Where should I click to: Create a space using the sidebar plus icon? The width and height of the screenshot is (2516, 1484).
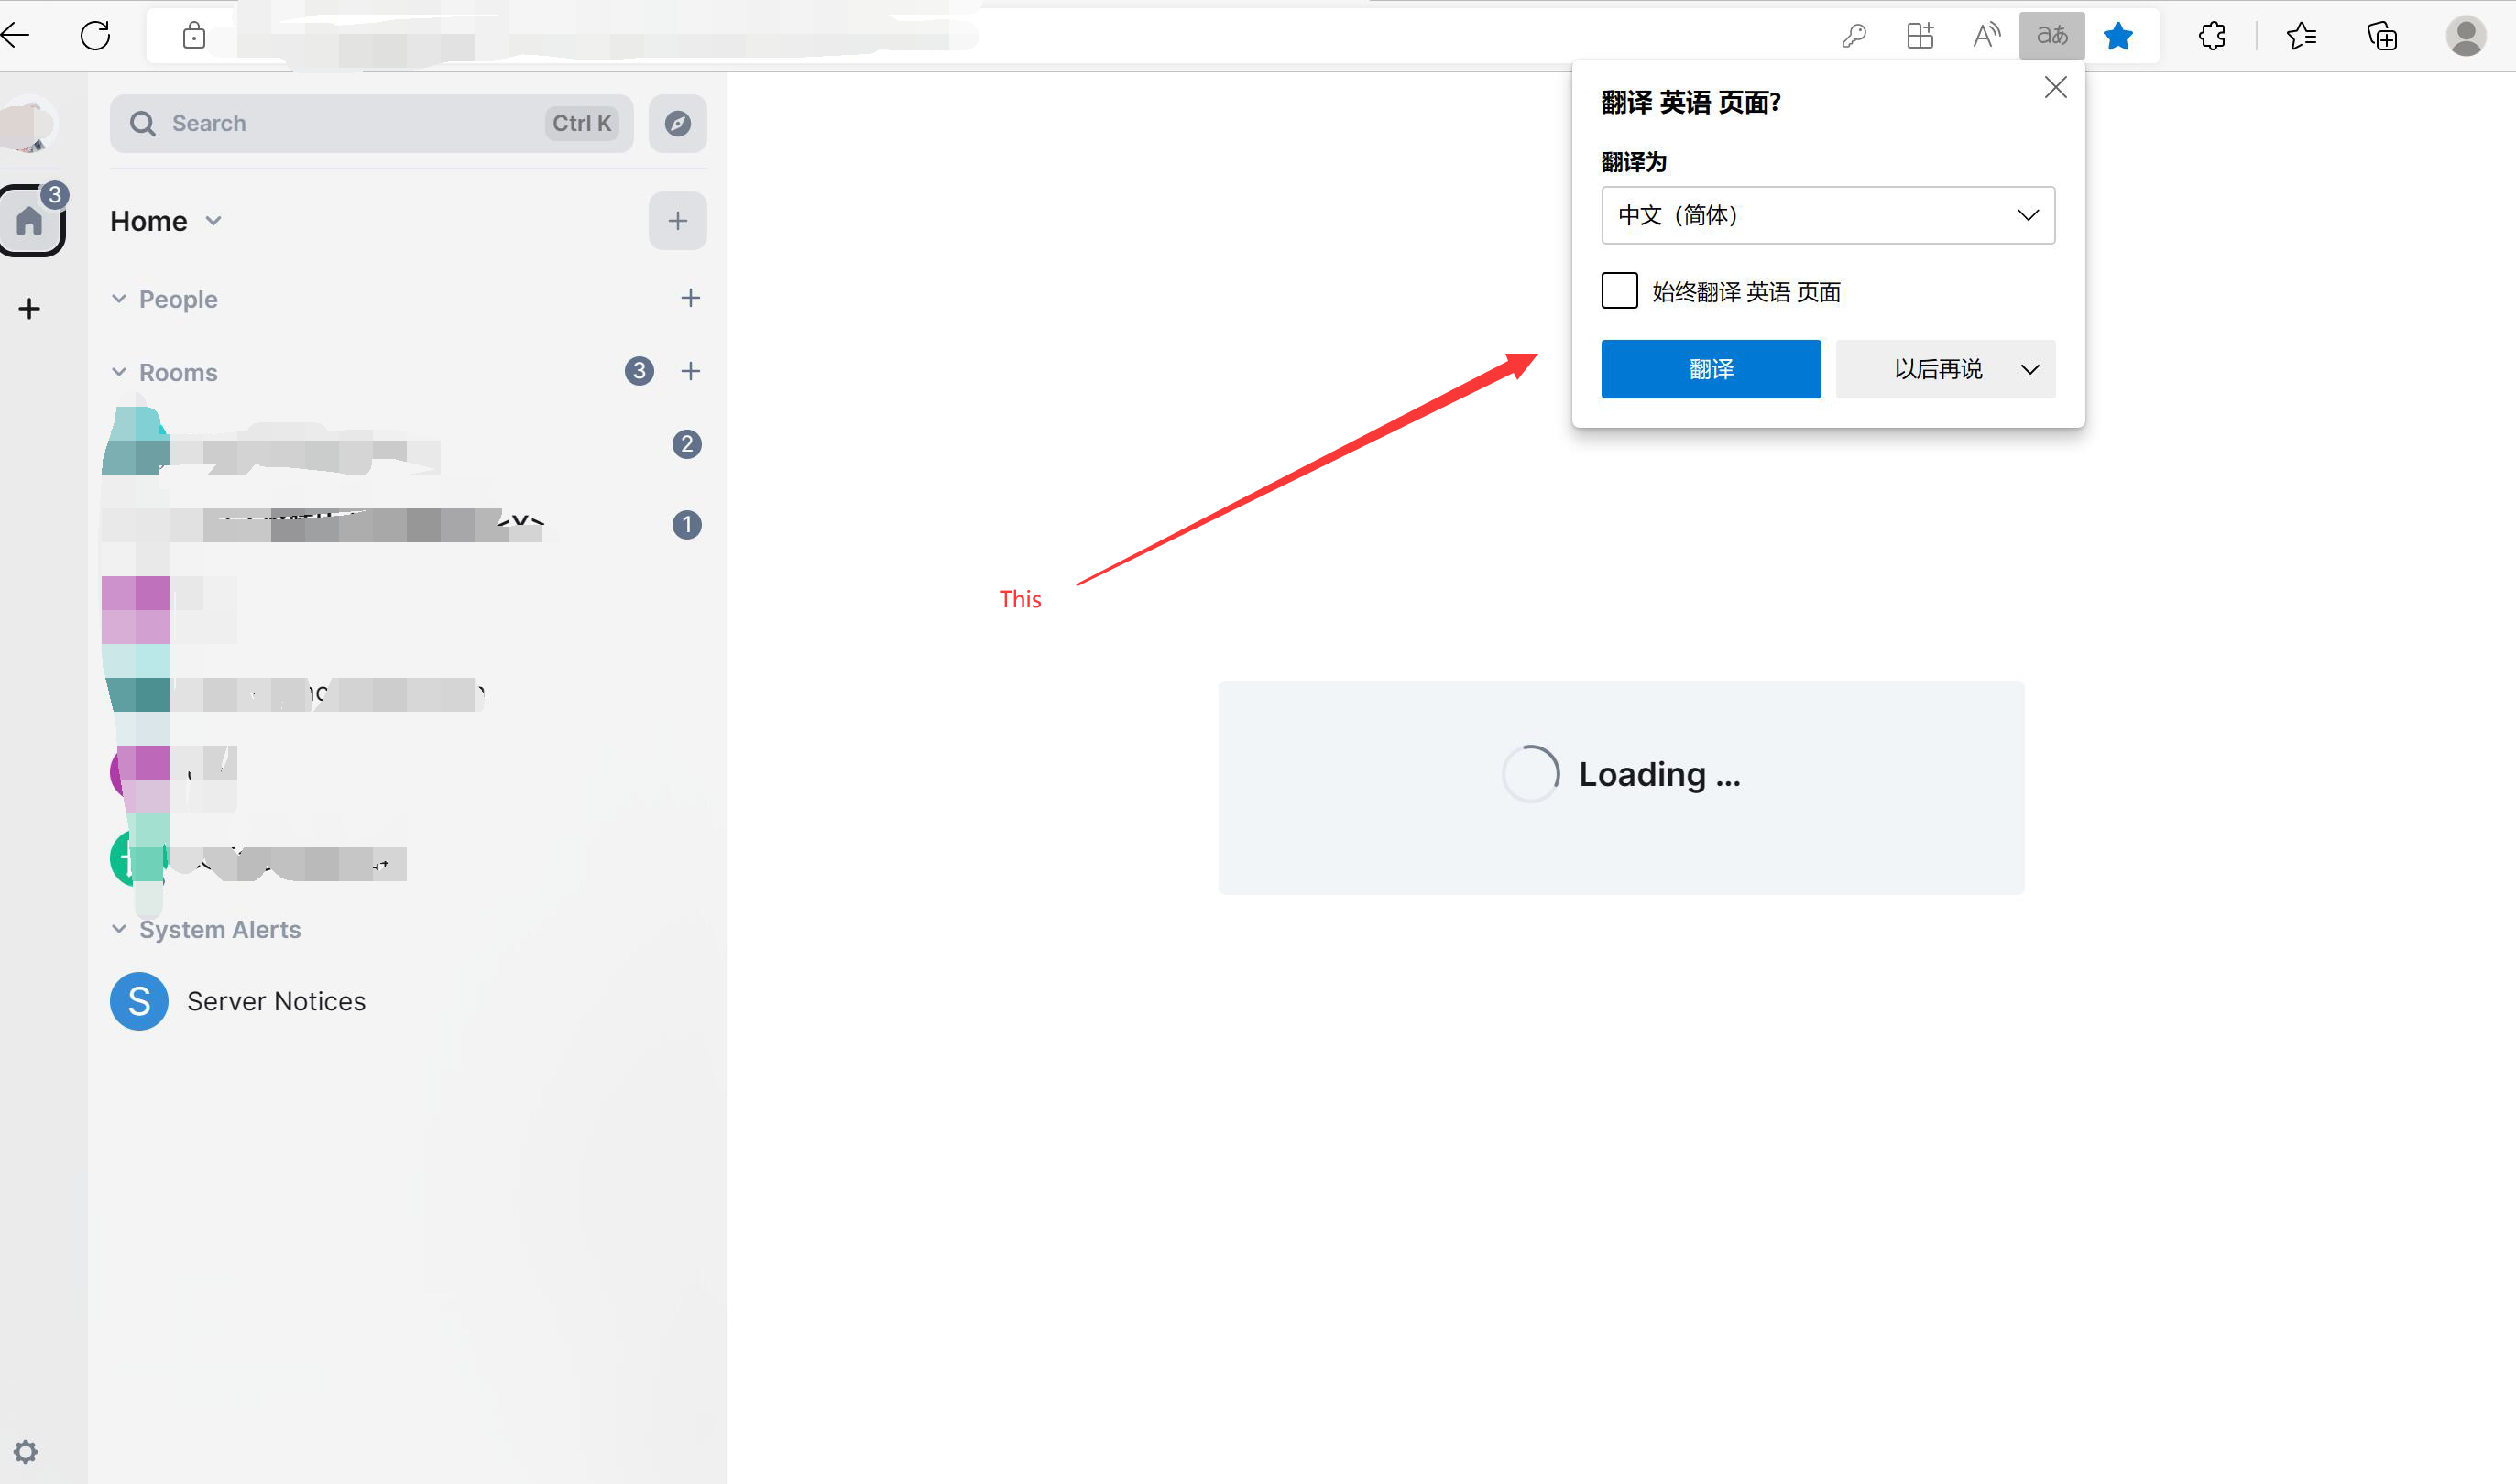pyautogui.click(x=28, y=307)
